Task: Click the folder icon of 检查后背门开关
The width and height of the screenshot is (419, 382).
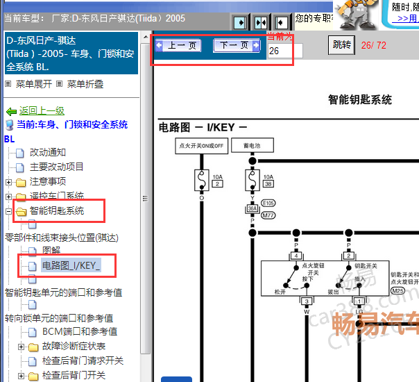Action: pos(33,376)
